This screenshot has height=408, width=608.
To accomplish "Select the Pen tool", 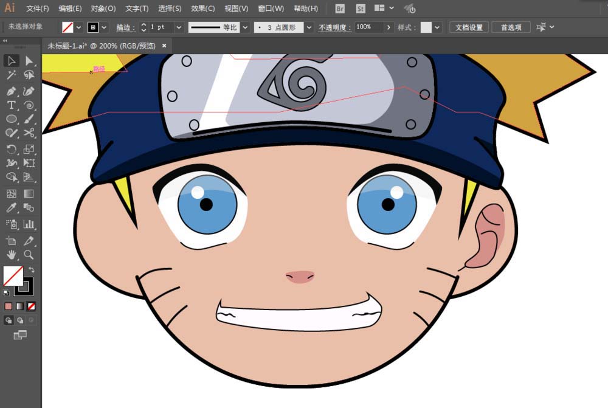I will (x=11, y=91).
